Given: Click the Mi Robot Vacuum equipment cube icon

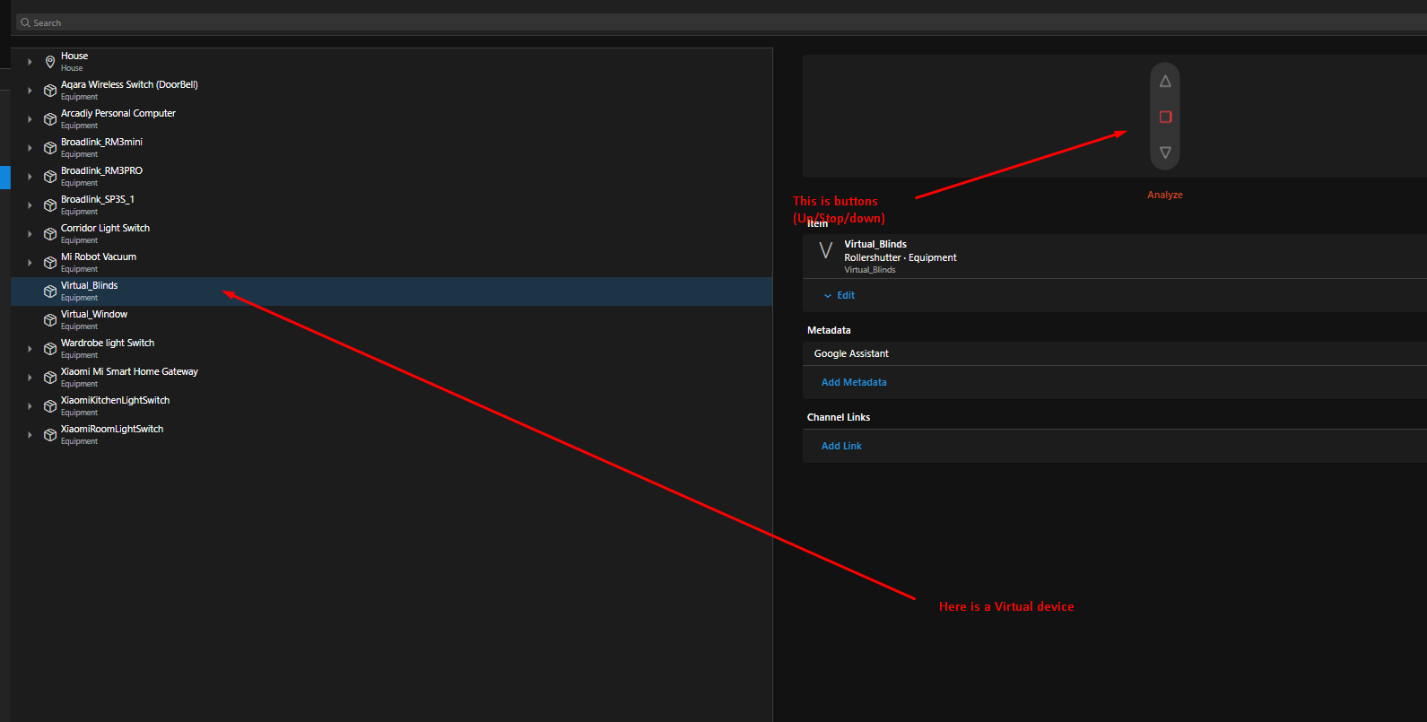Looking at the screenshot, I should click(50, 263).
